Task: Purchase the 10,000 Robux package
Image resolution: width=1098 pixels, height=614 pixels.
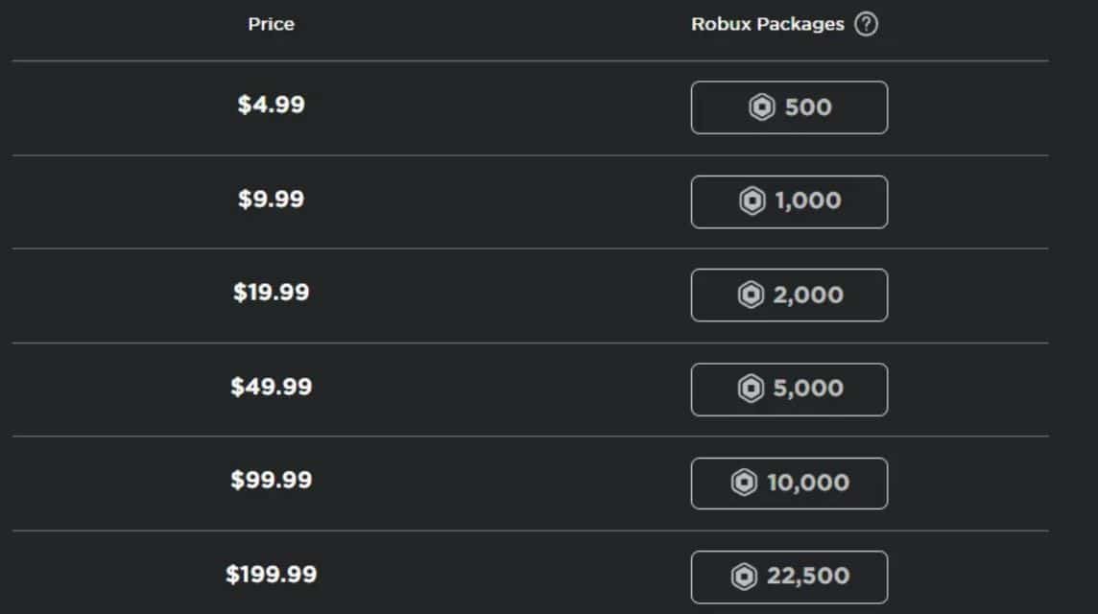Action: (x=789, y=483)
